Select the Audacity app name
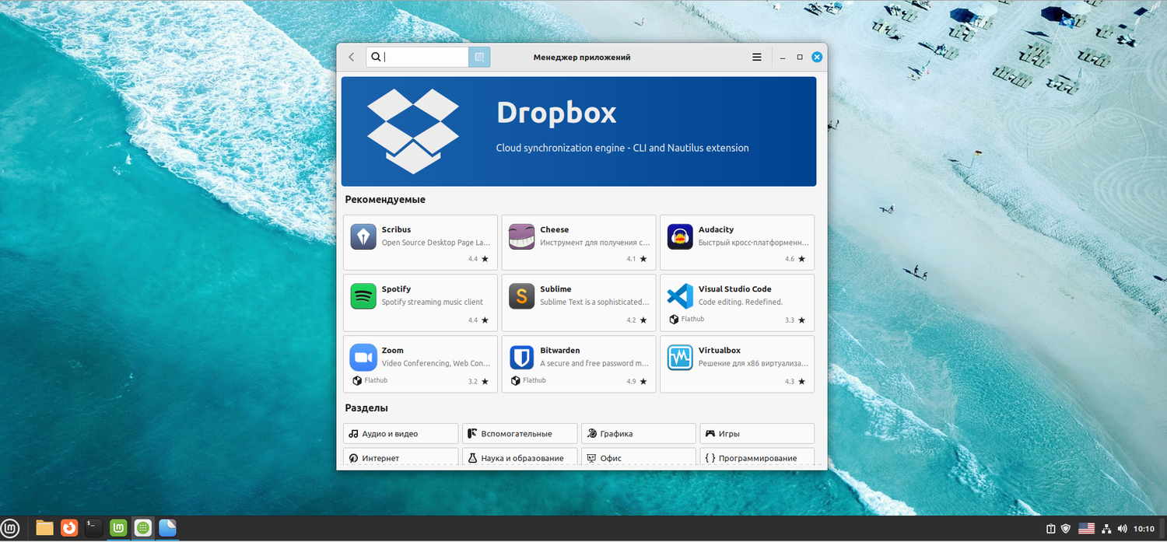The height and width of the screenshot is (542, 1167). click(x=716, y=229)
